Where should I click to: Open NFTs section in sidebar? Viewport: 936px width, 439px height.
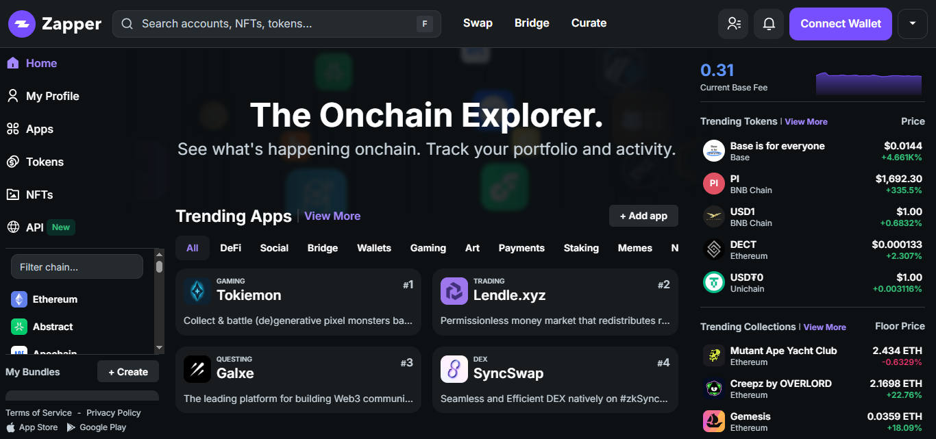point(29,195)
